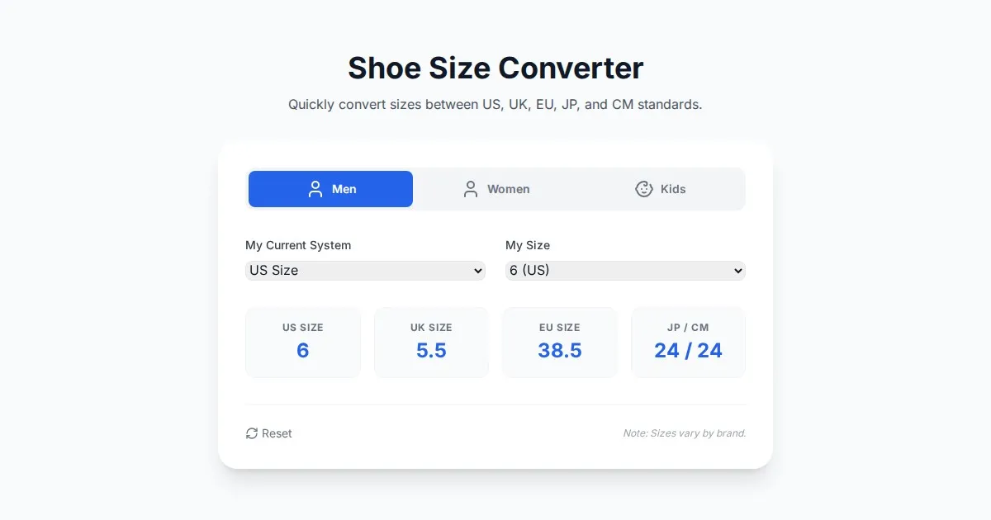Click the circular arrows Reset icon
Screen dimensions: 991x520
[252, 433]
